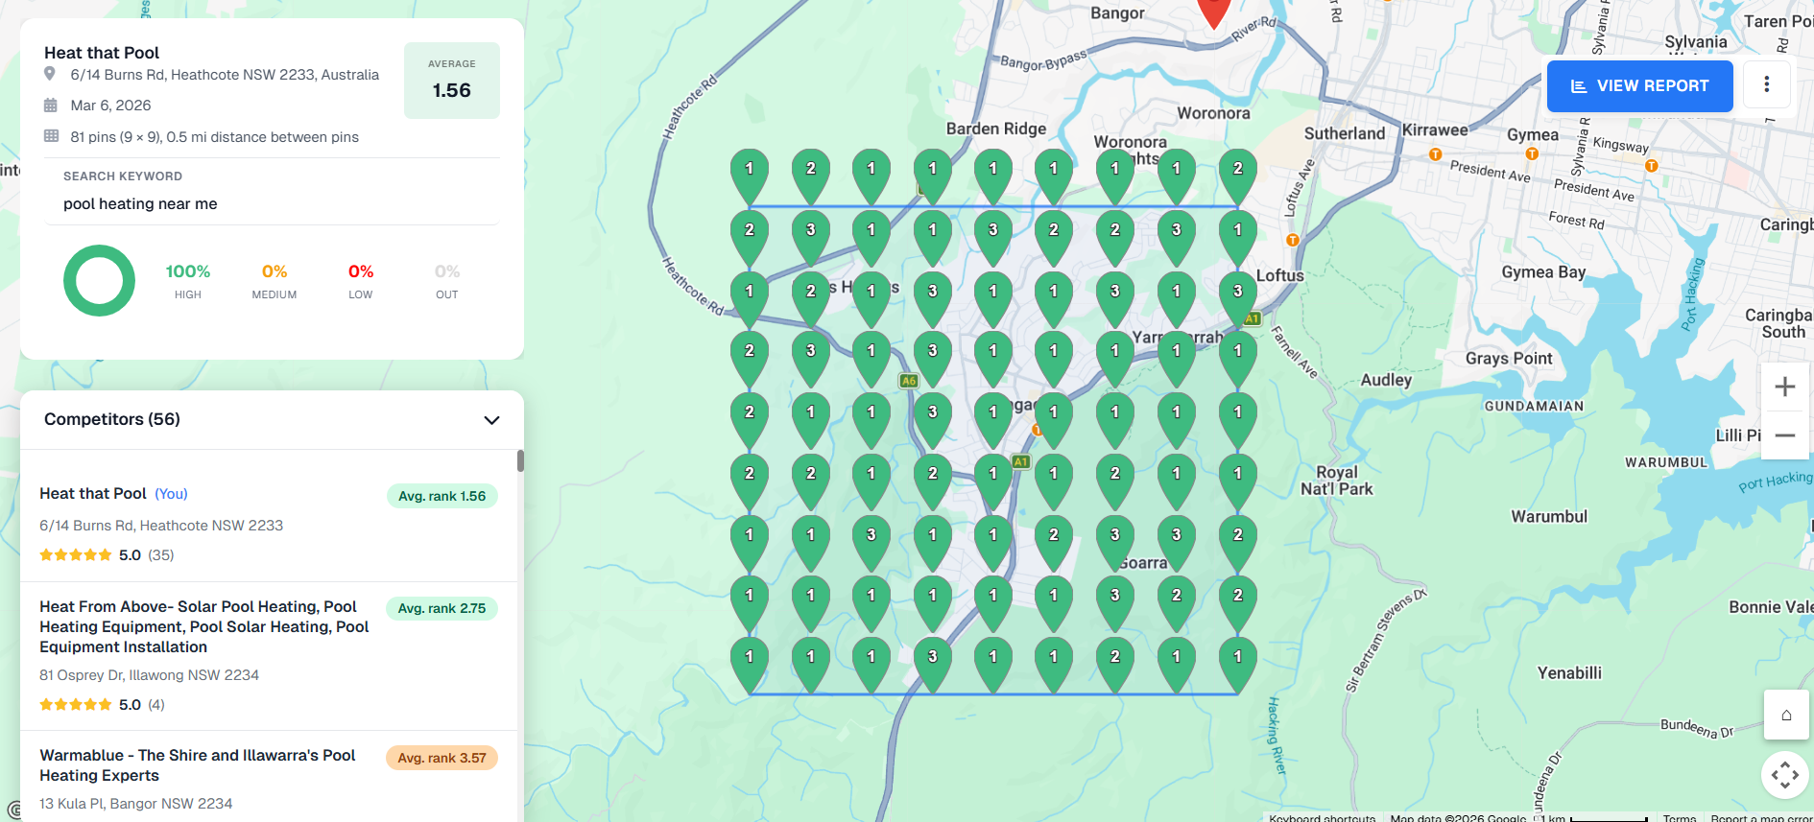Select Warmablue pool heating competitor entry
Screen dimensions: 1814x822
[x=269, y=777]
